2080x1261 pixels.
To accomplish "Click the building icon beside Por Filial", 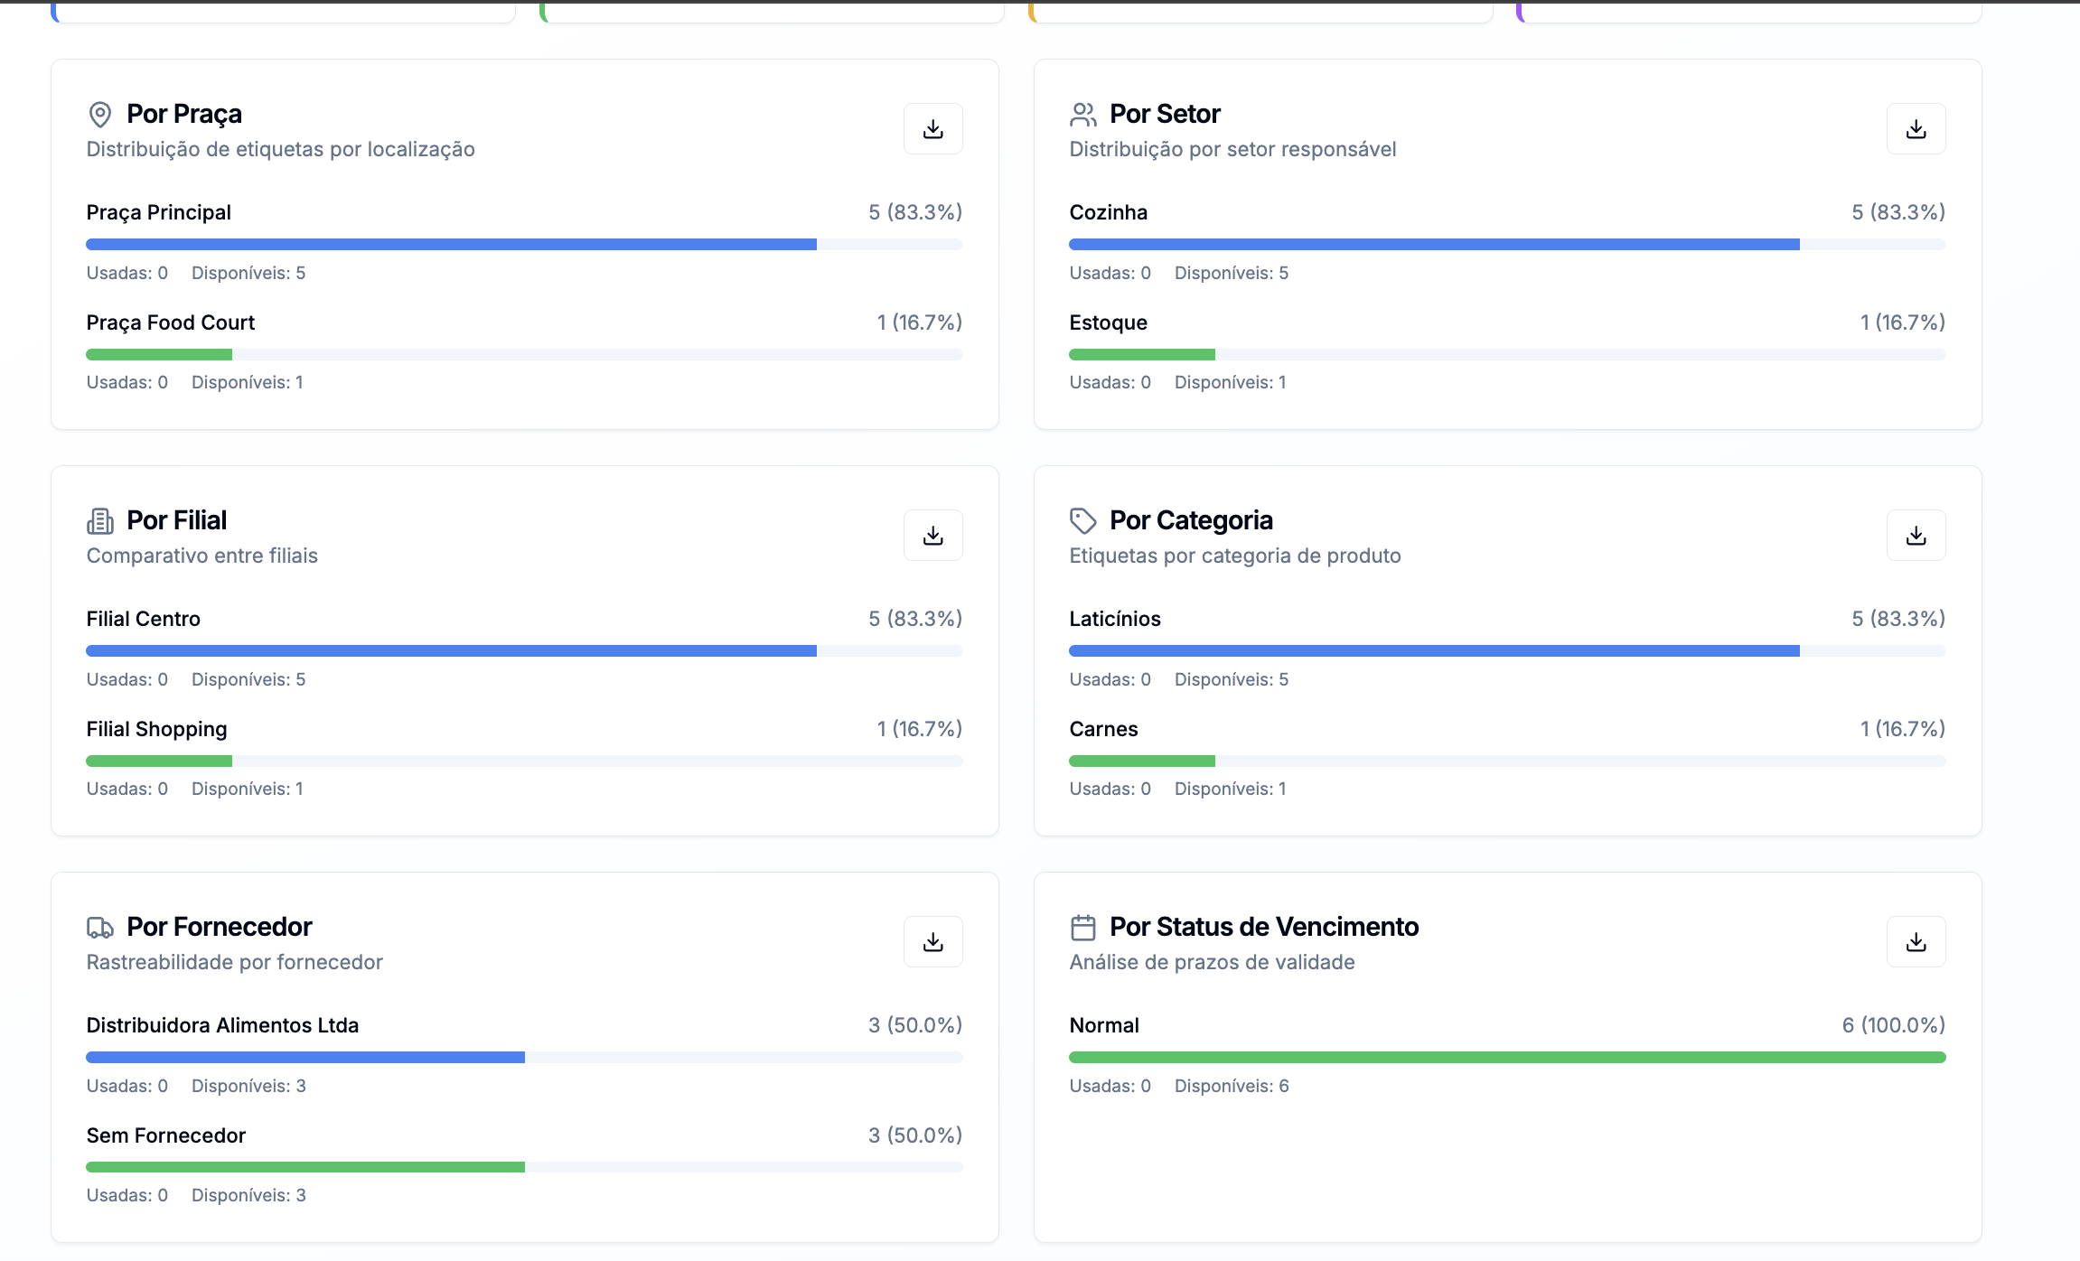I will pyautogui.click(x=100, y=521).
